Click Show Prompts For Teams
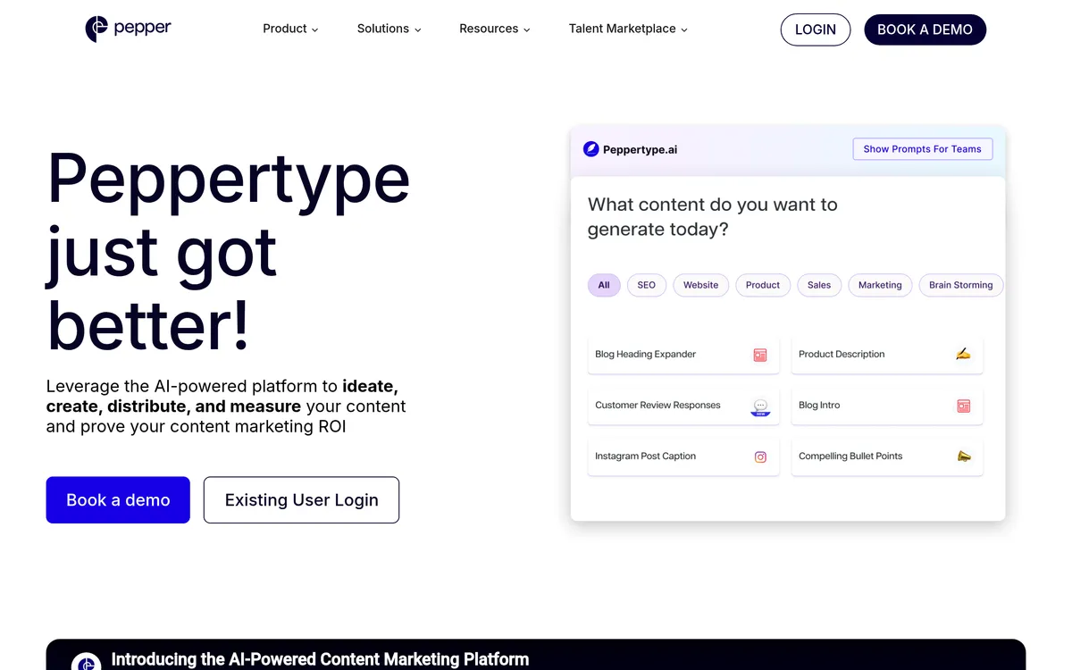This screenshot has width=1072, height=670. tap(922, 148)
